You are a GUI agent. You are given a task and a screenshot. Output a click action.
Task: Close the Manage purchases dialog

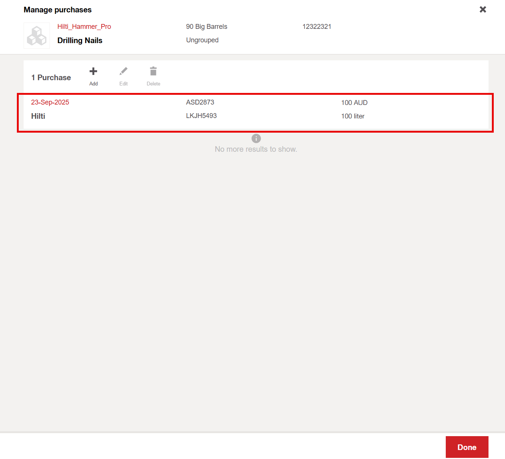pyautogui.click(x=483, y=9)
